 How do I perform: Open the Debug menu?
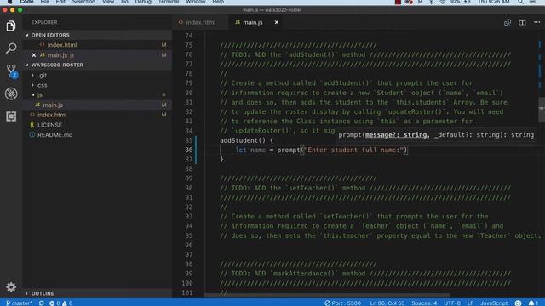click(x=143, y=2)
